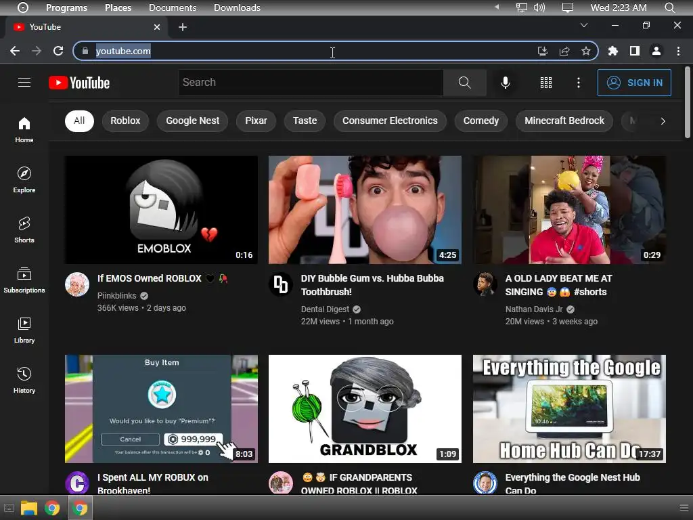Image resolution: width=693 pixels, height=520 pixels.
Task: Play the EMOBLOX video thumbnail
Action: coord(161,210)
